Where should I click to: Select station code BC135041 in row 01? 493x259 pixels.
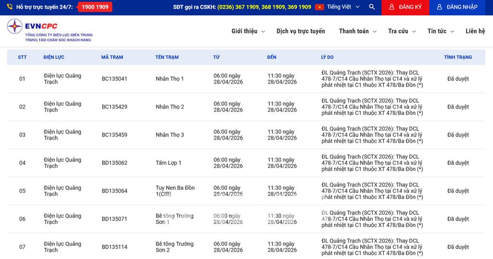pyautogui.click(x=115, y=79)
